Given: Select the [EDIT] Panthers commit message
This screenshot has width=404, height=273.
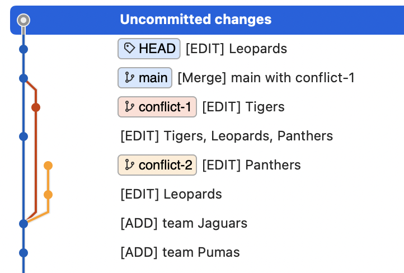Looking at the screenshot, I should click(251, 165).
